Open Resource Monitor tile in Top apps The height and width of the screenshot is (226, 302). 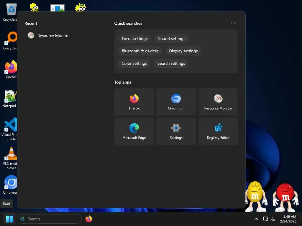pos(218,102)
